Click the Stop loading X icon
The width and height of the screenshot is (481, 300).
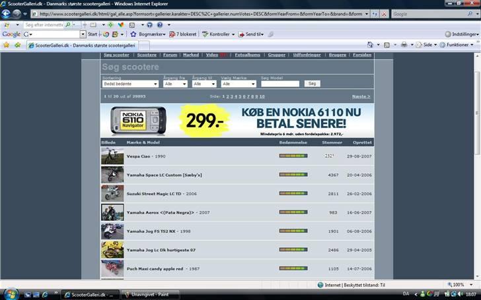pos(385,14)
